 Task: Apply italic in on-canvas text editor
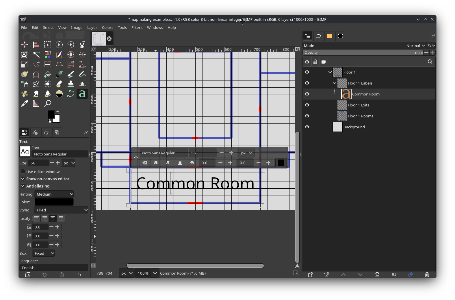(168, 163)
